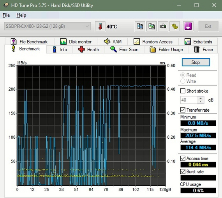
Task: Decrease short stroke value with down arrow
Action: point(201,102)
